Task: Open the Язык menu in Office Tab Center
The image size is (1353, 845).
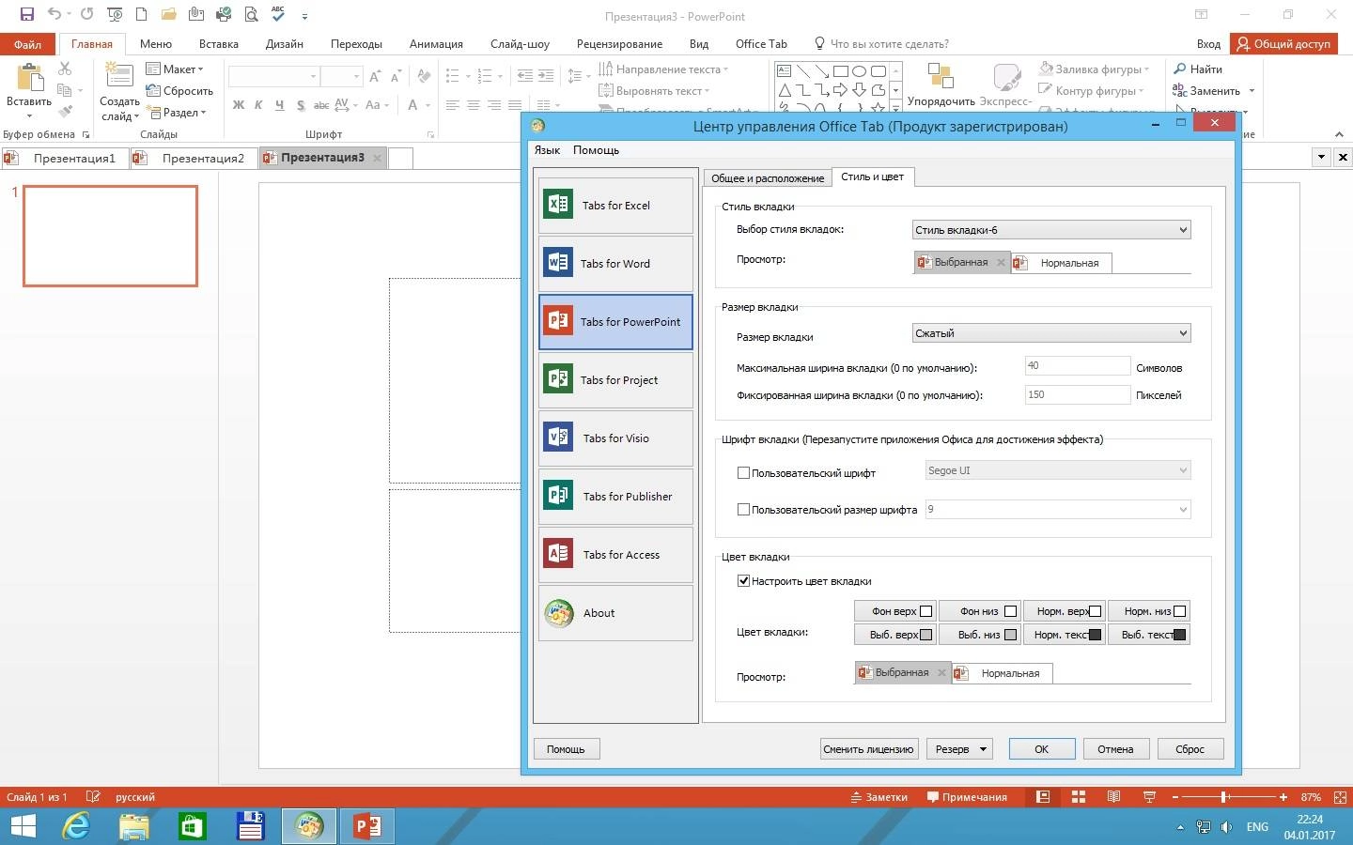Action: (547, 150)
